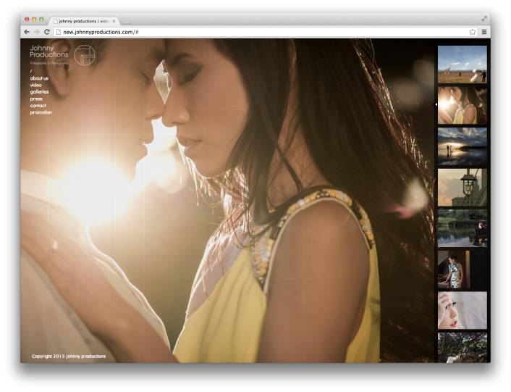Click the browser back arrow
The width and height of the screenshot is (511, 392).
click(x=27, y=32)
